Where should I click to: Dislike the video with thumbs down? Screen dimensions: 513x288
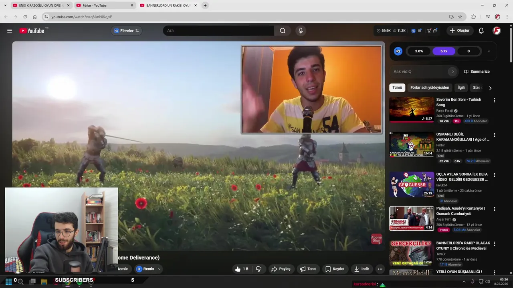point(259,269)
